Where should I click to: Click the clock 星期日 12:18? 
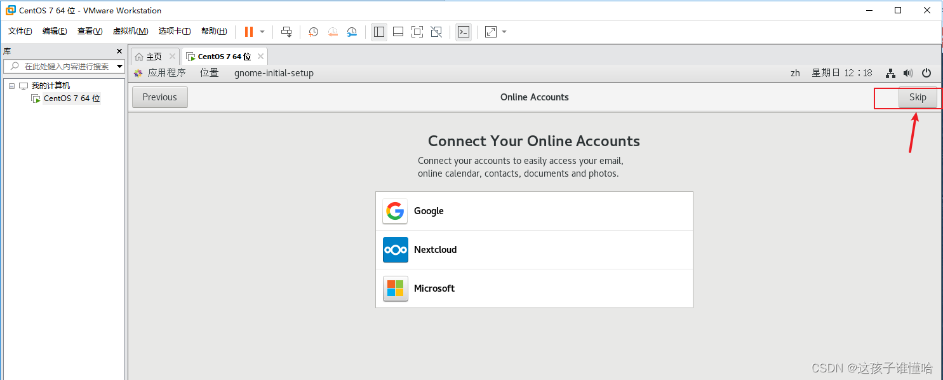click(842, 73)
